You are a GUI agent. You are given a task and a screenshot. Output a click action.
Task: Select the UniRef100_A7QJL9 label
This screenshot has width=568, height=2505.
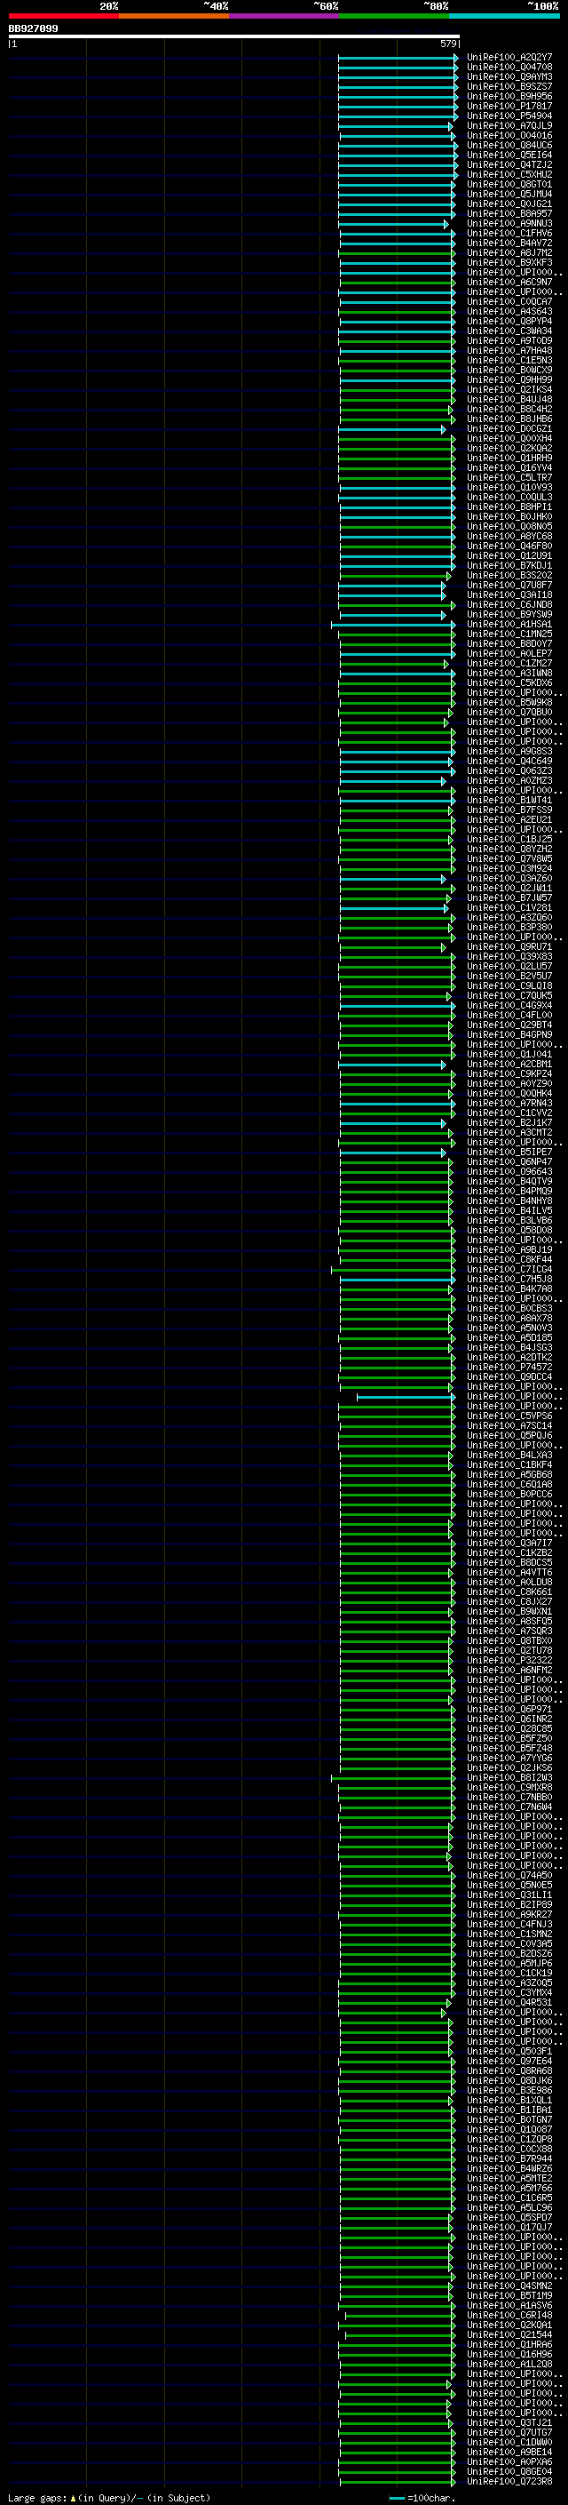tap(509, 125)
